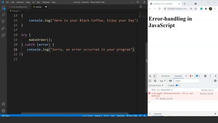Click the feedback icon in VS Code status bar
This screenshot has height=123, width=218.
[140, 115]
